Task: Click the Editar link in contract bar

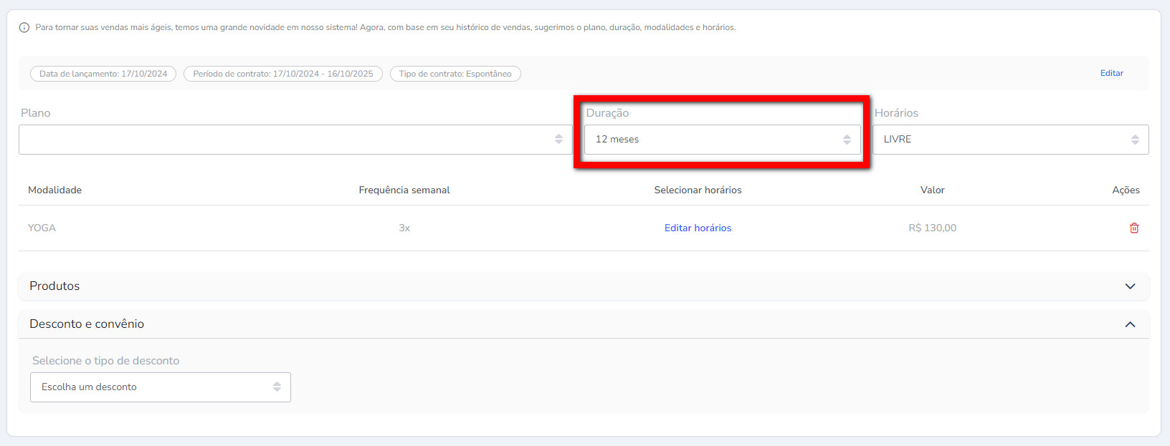Action: click(1111, 73)
